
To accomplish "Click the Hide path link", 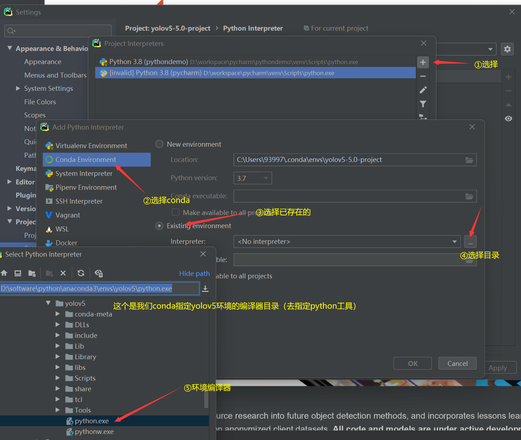I will [195, 273].
